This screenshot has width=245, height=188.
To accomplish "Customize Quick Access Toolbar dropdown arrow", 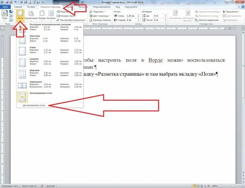I will tap(42, 2).
